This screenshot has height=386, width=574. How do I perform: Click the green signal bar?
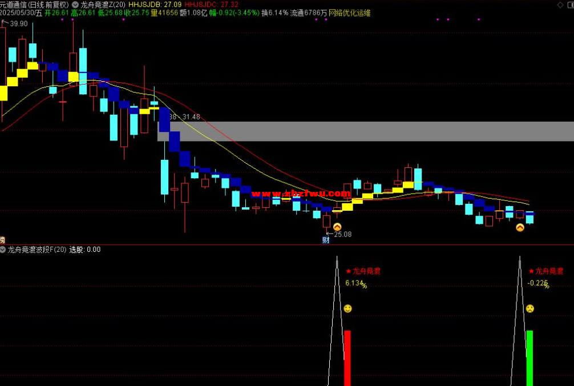(x=529, y=358)
